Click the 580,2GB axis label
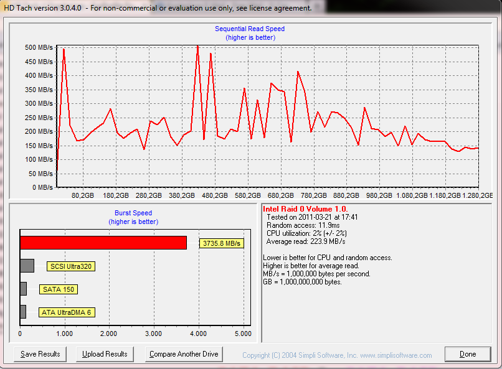 point(248,195)
